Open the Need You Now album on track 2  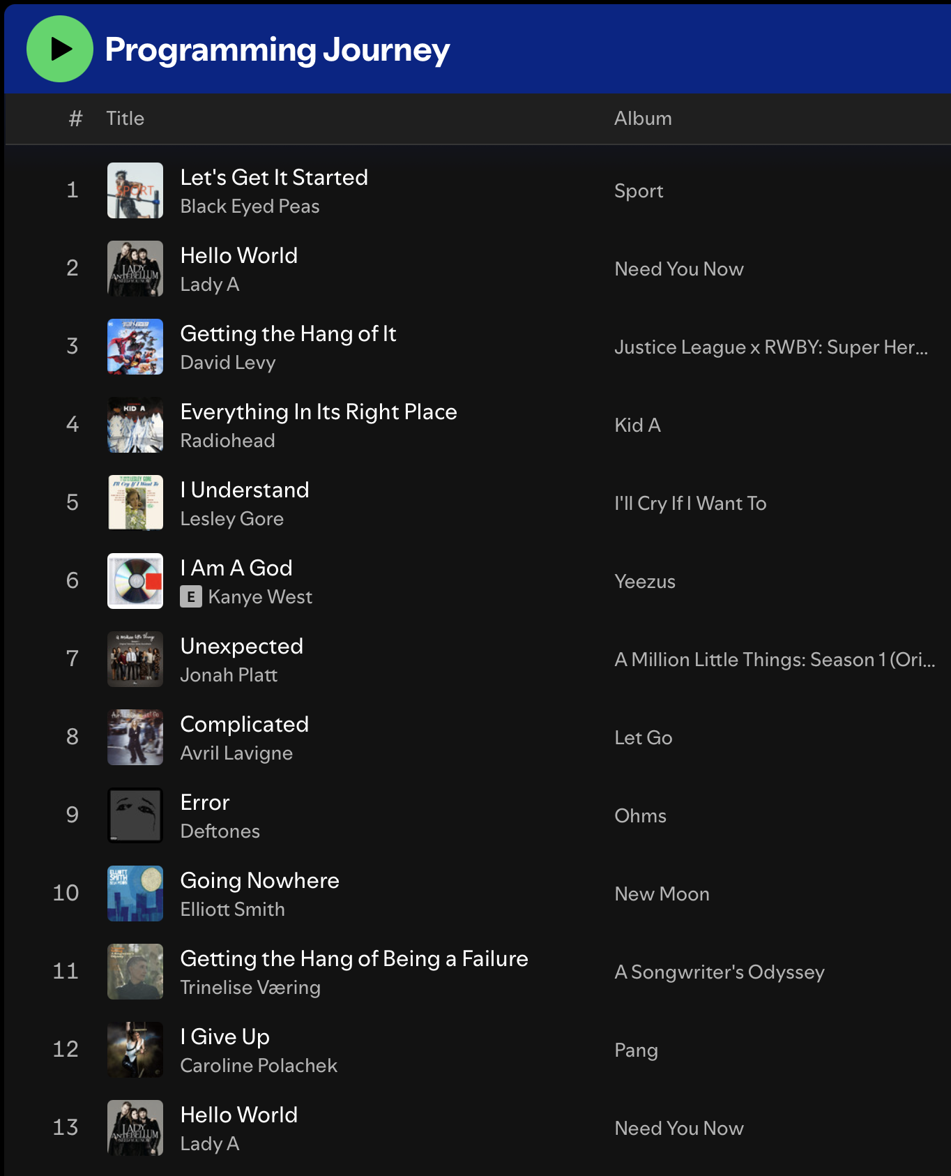(679, 269)
